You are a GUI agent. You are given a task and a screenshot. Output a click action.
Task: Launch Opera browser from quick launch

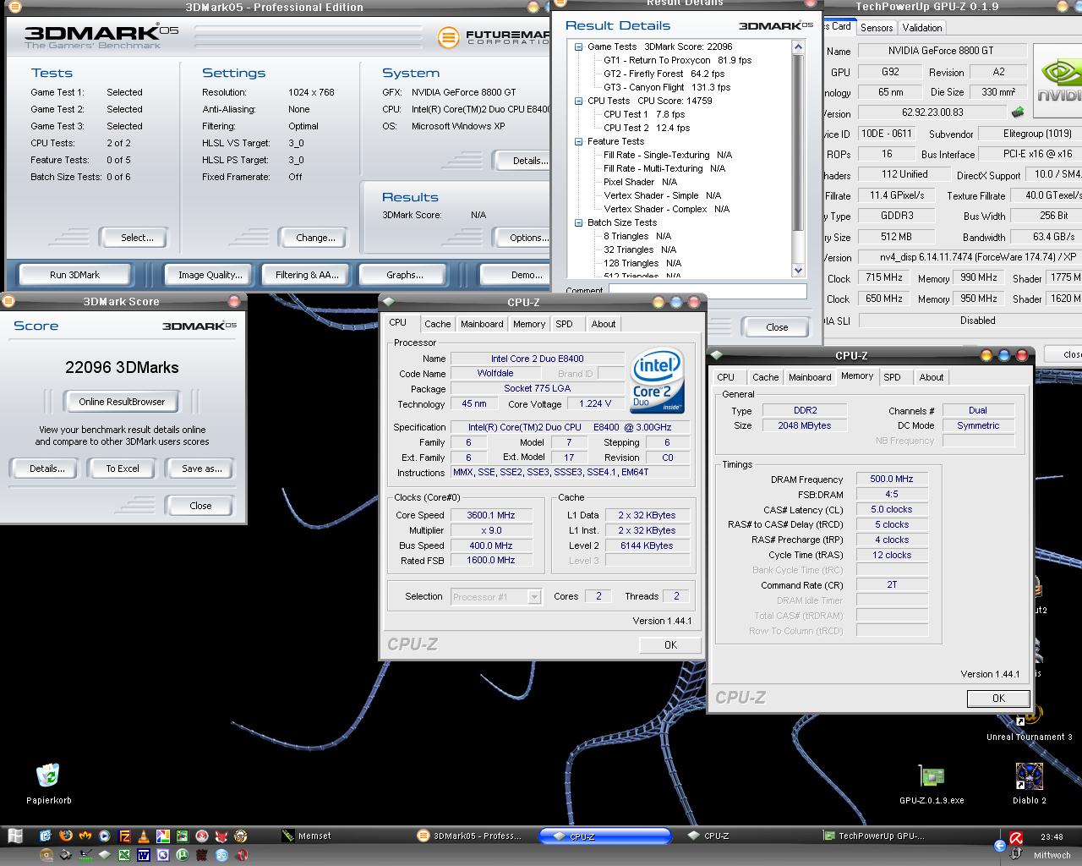[x=242, y=855]
